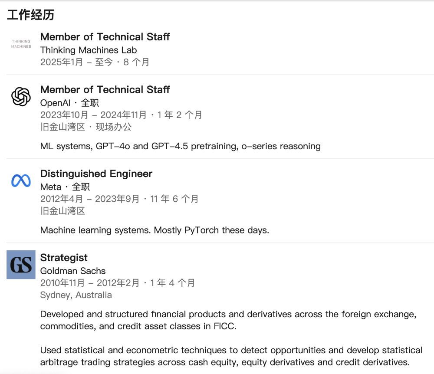Select the OpenAI · 全职 company line
The height and width of the screenshot is (374, 434).
click(x=69, y=103)
